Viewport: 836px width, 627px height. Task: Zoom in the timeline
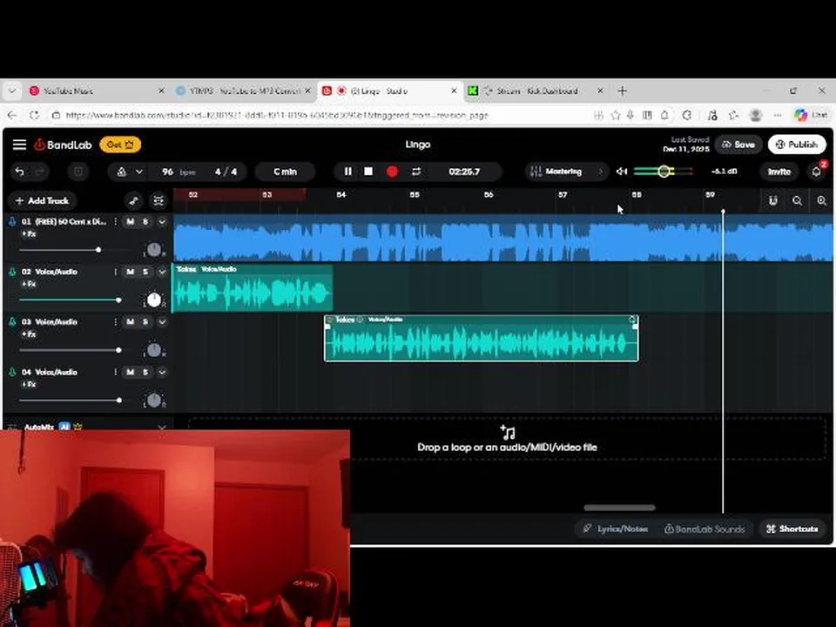pyautogui.click(x=821, y=200)
